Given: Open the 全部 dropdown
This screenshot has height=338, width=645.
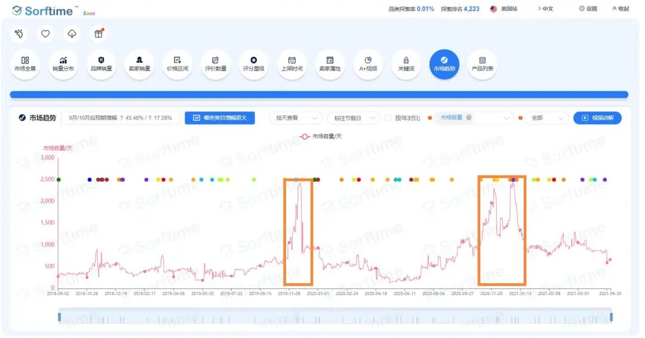Looking at the screenshot, I should [x=546, y=118].
